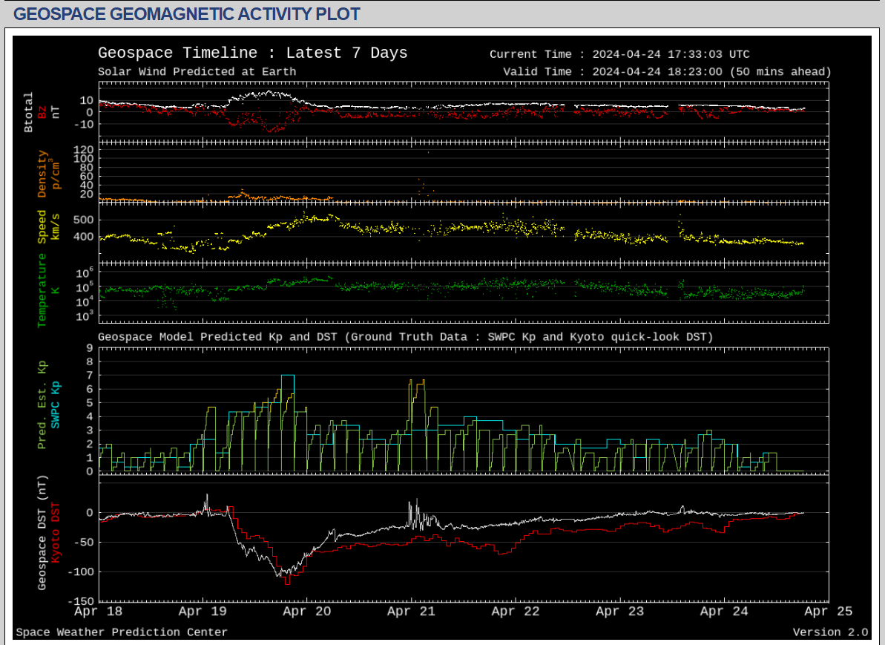Click the yellow Speed km/s axis label
Viewport: 885px width, 645px height.
(42, 226)
